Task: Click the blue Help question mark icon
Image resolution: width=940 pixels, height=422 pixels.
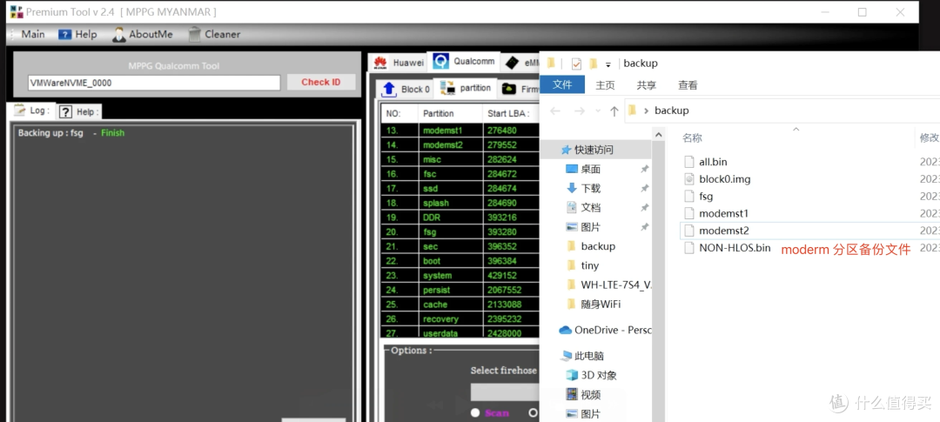Action: coord(65,35)
